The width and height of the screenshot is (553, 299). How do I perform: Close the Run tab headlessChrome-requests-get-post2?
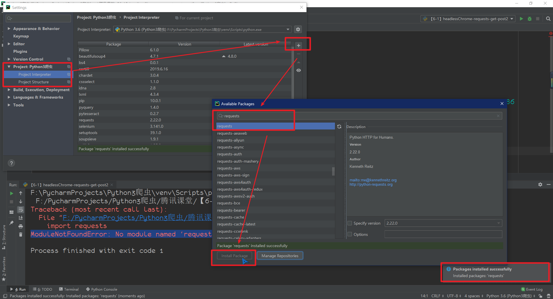112,185
